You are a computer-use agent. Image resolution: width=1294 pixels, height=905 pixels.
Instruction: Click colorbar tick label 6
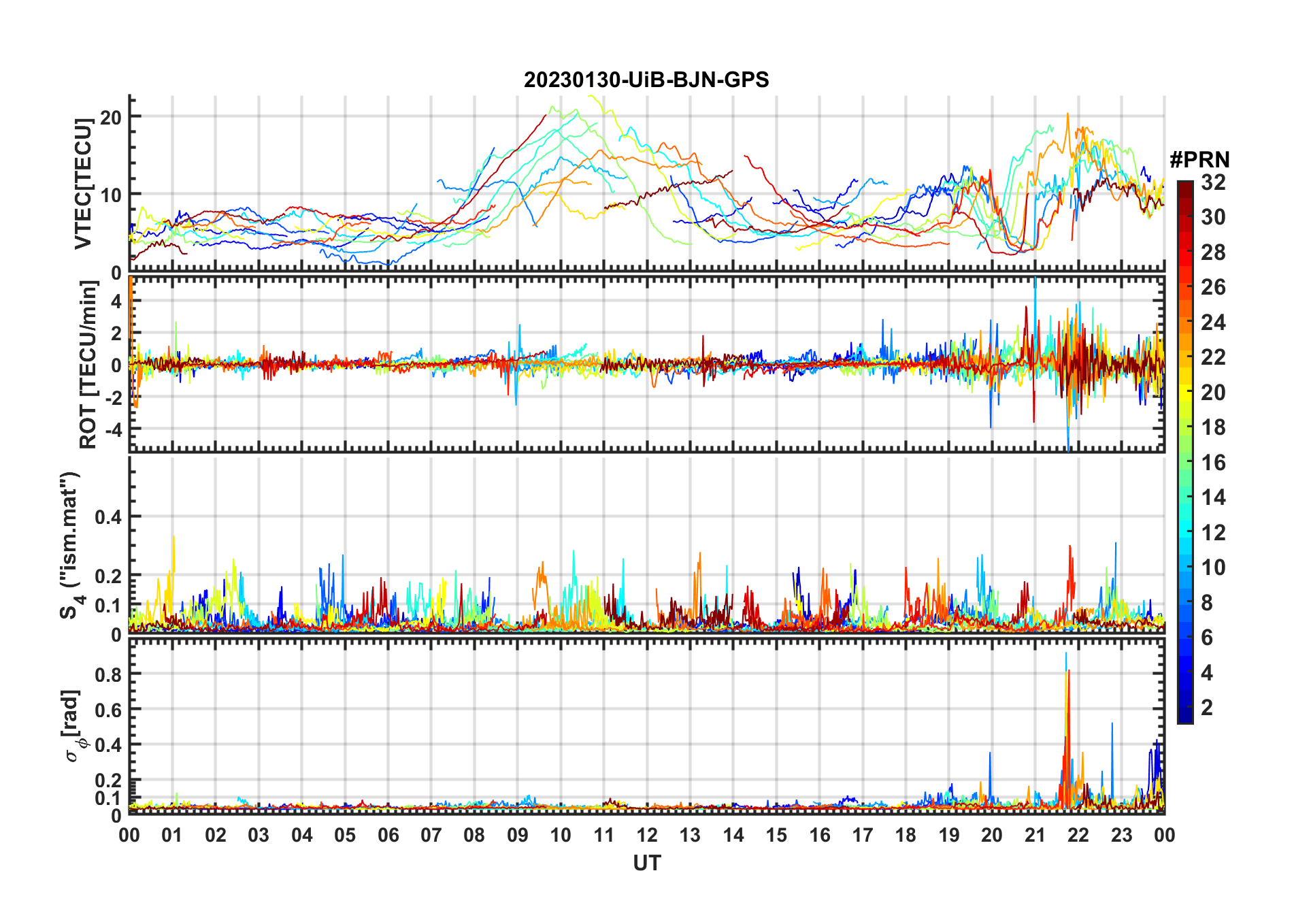[1207, 638]
